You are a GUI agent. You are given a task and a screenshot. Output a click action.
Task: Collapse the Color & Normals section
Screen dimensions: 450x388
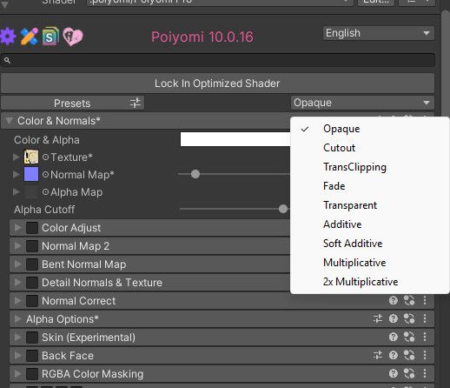point(9,121)
